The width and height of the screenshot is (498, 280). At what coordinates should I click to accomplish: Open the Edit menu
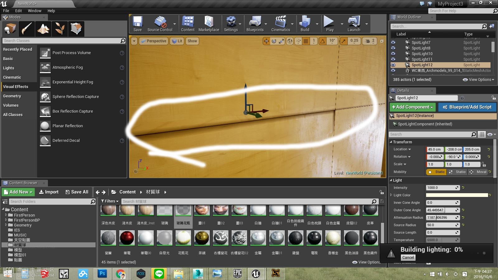click(x=18, y=11)
